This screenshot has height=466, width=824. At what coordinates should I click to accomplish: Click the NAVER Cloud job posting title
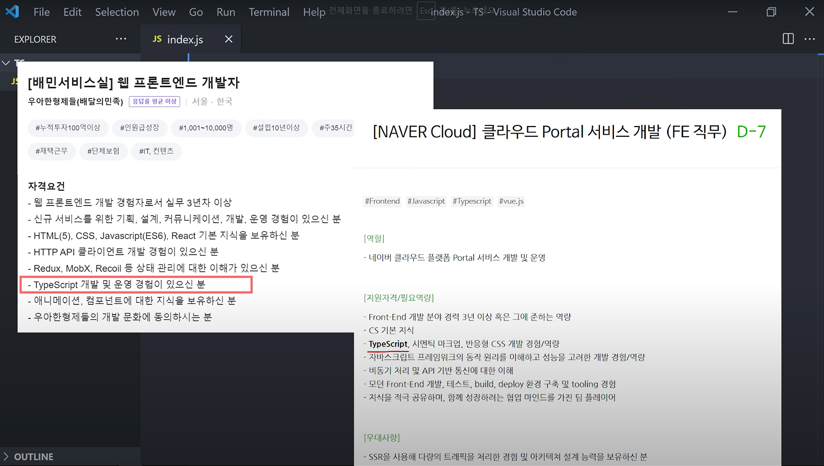tap(550, 132)
